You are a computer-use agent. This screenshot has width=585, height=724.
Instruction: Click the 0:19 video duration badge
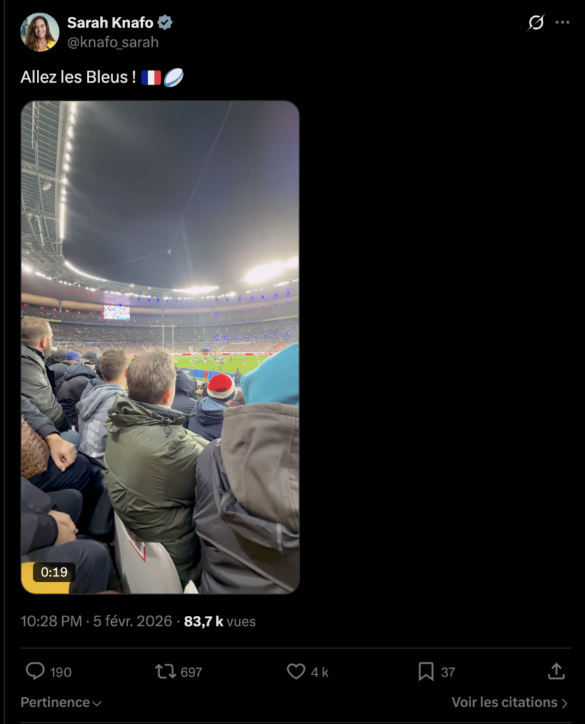point(54,572)
